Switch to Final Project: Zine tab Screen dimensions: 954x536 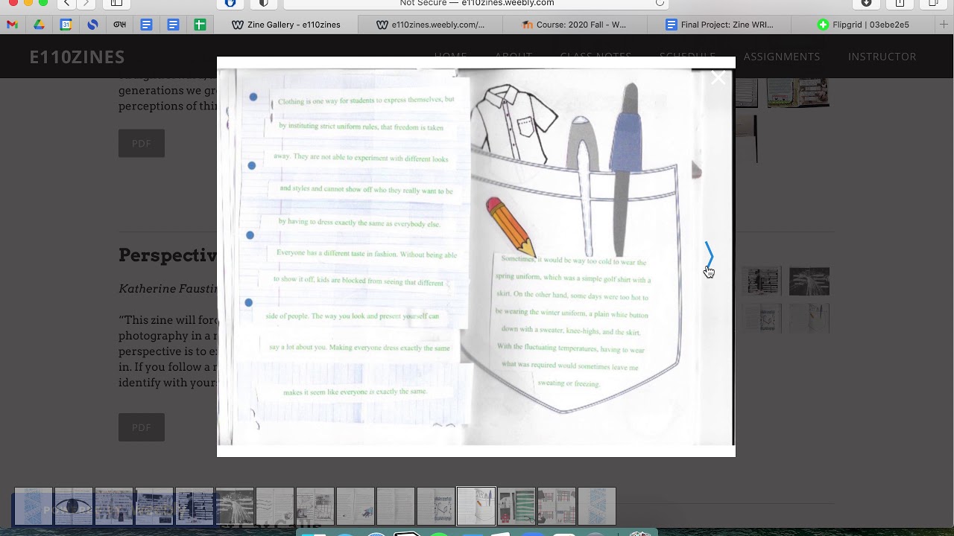tap(719, 25)
